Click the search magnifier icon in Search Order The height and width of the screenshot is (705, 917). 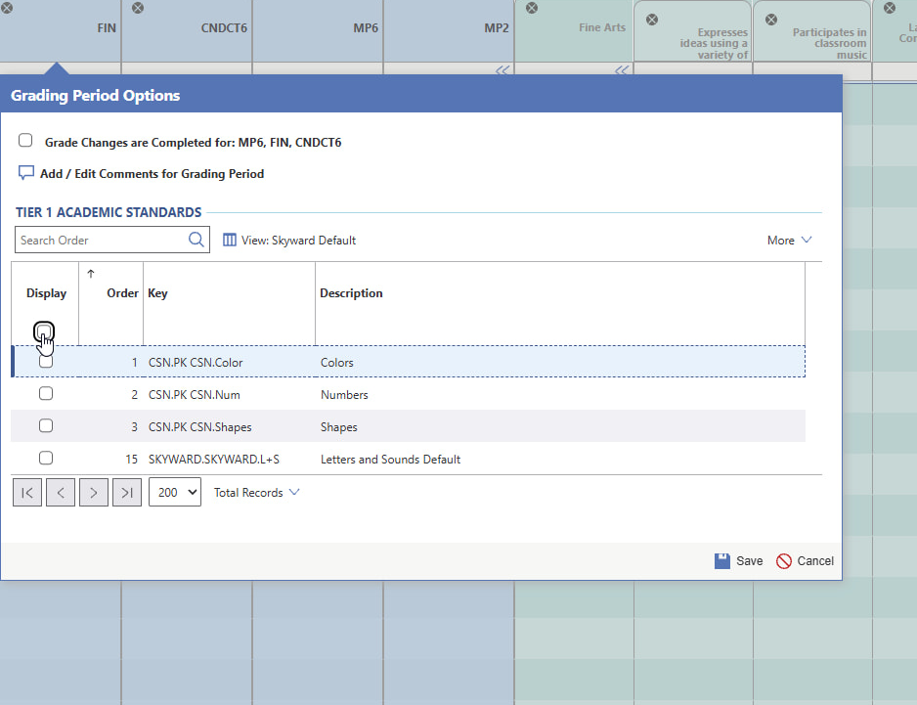[196, 240]
